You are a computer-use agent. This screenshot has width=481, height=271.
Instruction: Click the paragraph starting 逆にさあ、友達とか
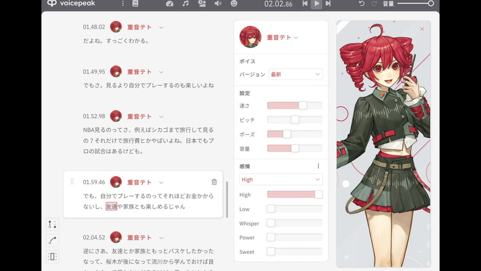[x=148, y=260]
